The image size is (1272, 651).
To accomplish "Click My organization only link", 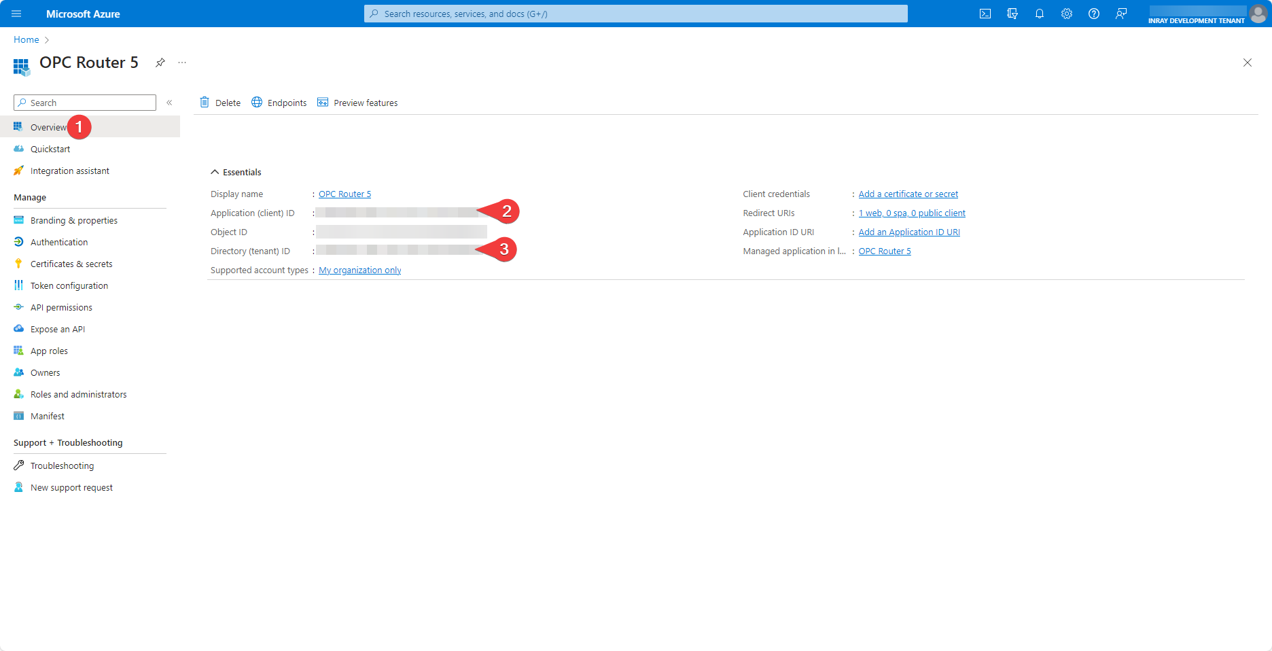I will pos(359,270).
